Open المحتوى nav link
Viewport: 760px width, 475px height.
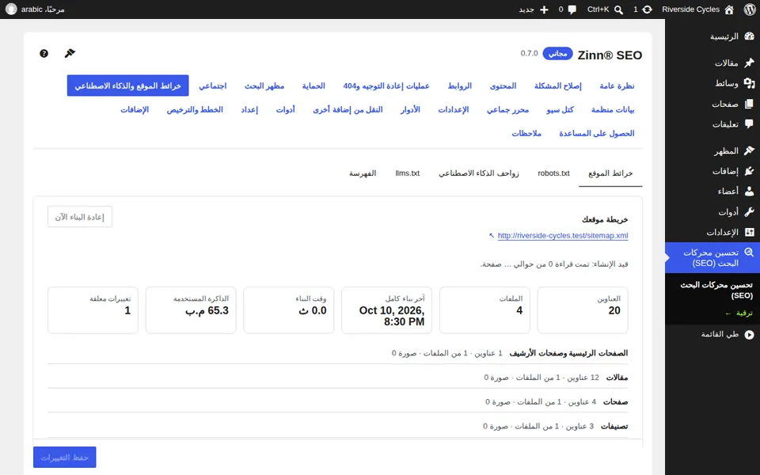[x=503, y=85]
